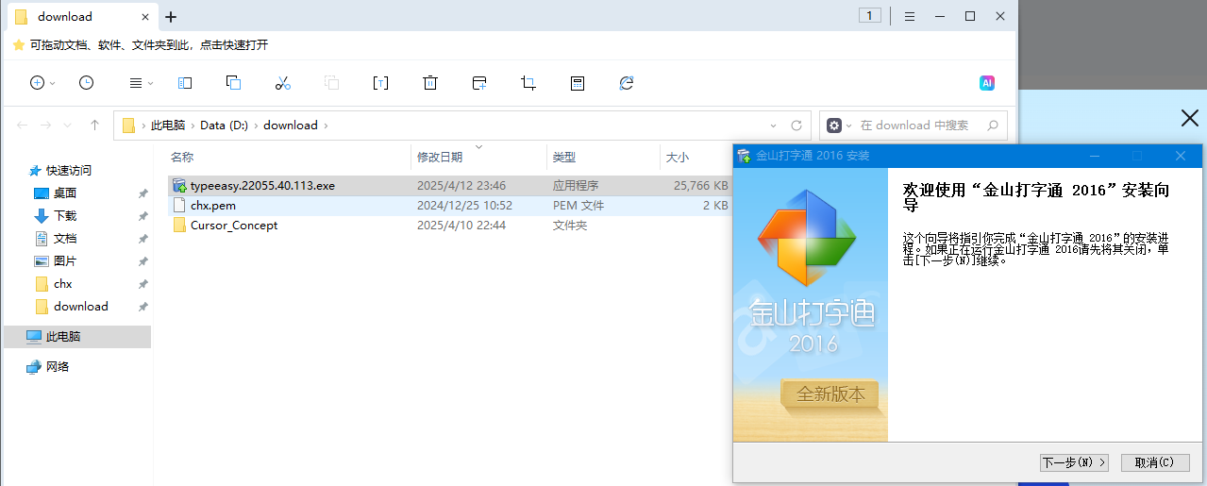
Task: Click the 25,766 KB size cell
Action: [x=701, y=186]
